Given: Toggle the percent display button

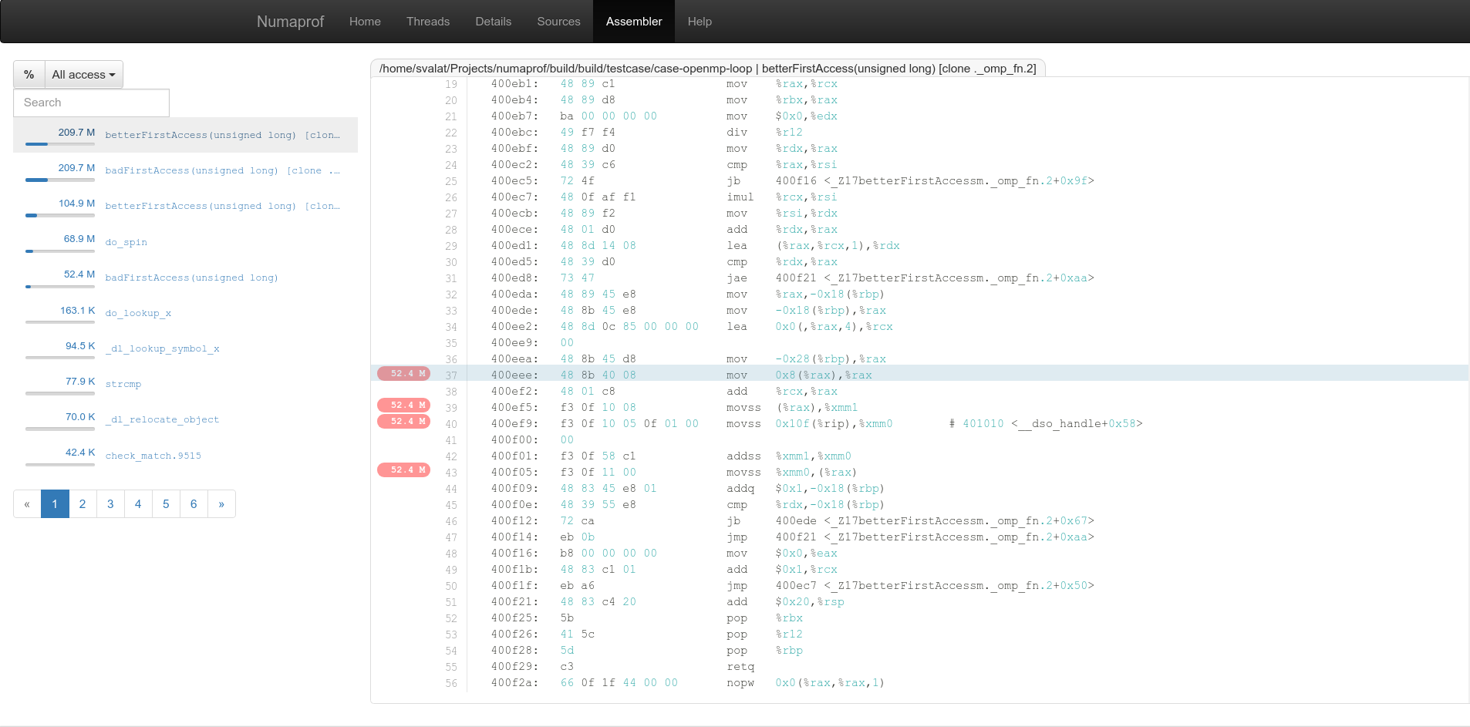Looking at the screenshot, I should [29, 75].
